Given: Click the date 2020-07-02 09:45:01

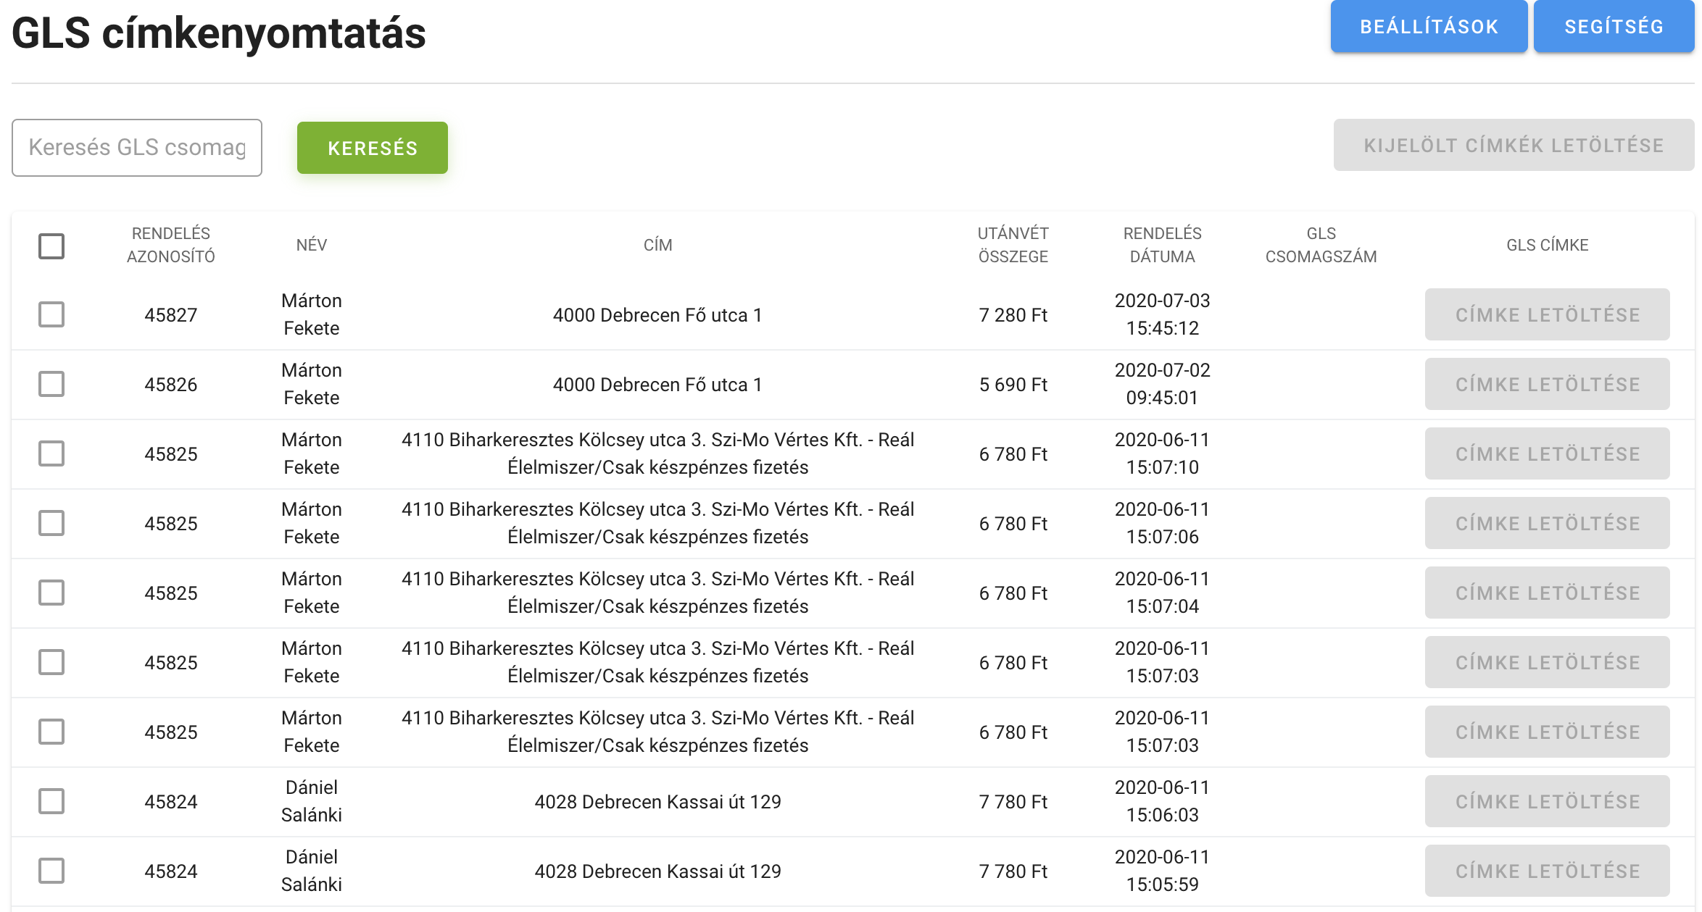Looking at the screenshot, I should [1163, 384].
